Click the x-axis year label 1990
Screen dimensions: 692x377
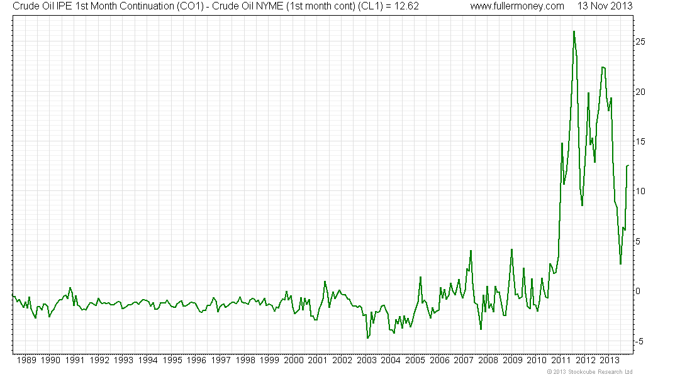pos(50,360)
